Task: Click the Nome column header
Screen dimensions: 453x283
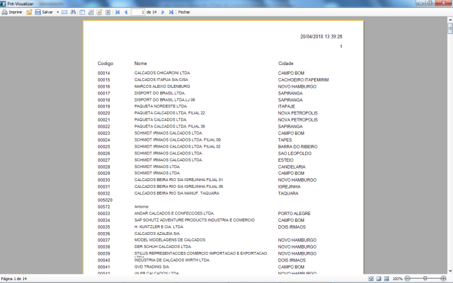Action: coord(140,63)
